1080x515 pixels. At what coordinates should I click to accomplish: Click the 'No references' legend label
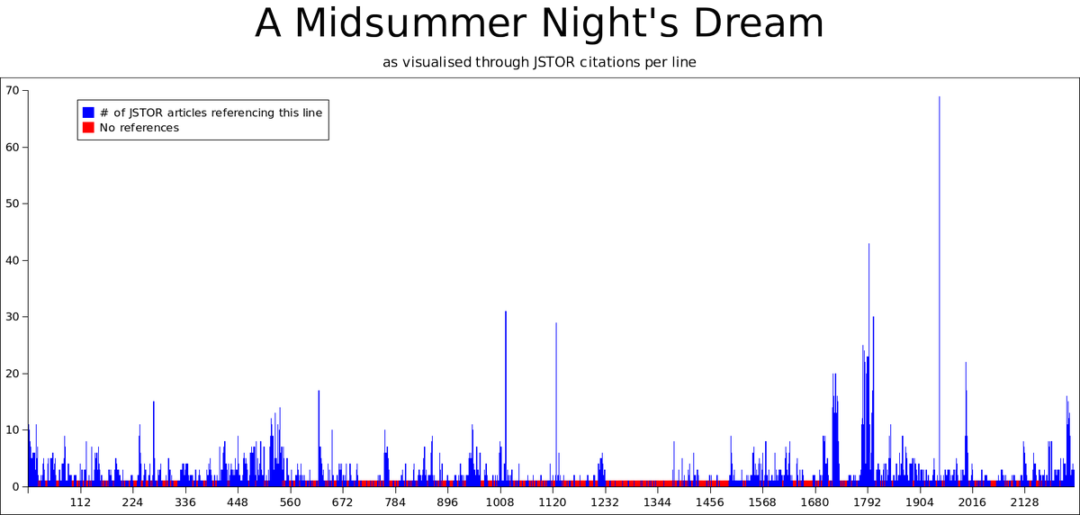pyautogui.click(x=139, y=128)
